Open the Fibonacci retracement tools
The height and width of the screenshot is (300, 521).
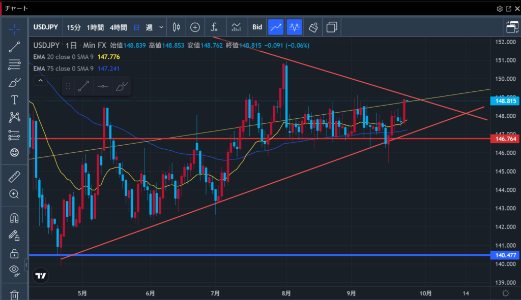tap(14, 64)
